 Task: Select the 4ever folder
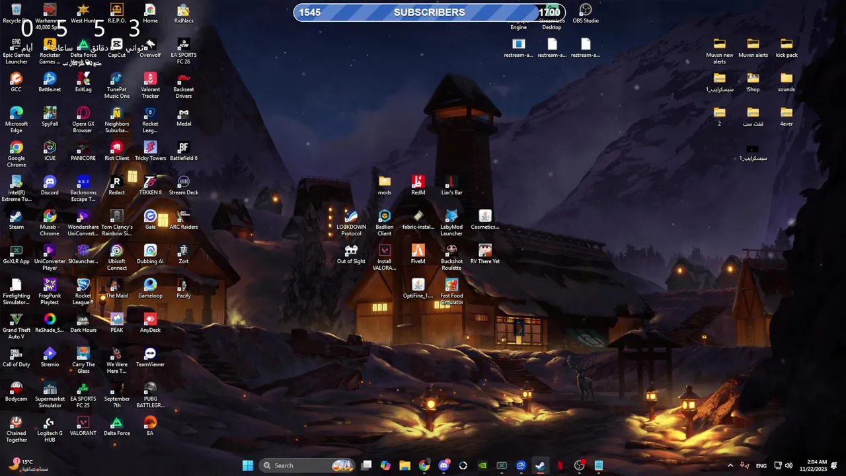(787, 116)
